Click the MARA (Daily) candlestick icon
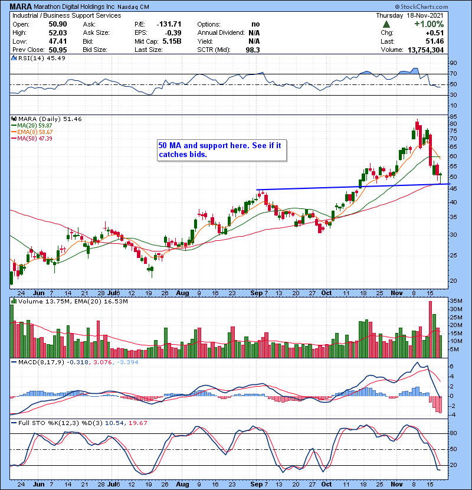Viewport: 472px width, 490px height. click(x=14, y=119)
